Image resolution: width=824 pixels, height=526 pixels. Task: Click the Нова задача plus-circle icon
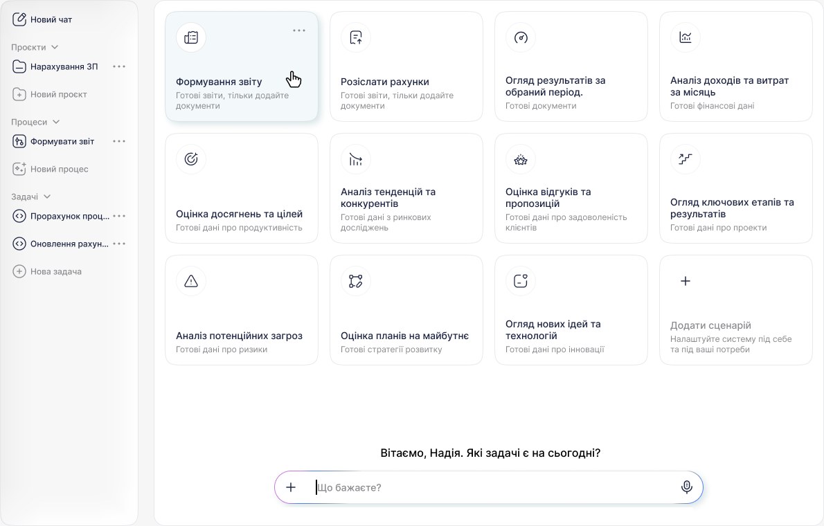(19, 272)
